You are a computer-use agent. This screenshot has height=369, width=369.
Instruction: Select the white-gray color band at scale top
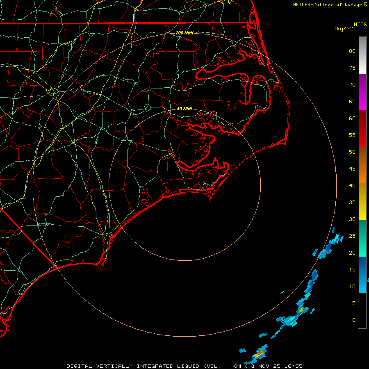point(362,55)
